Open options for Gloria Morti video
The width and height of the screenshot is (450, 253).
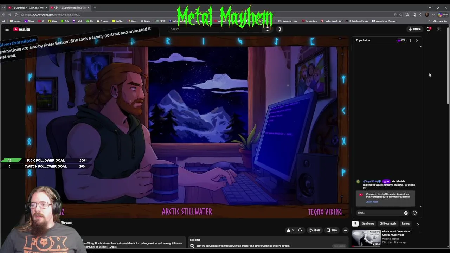420,232
